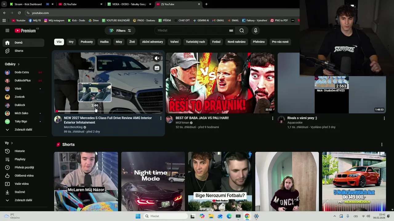Open the Filters button
The height and width of the screenshot is (221, 394).
pyautogui.click(x=120, y=30)
